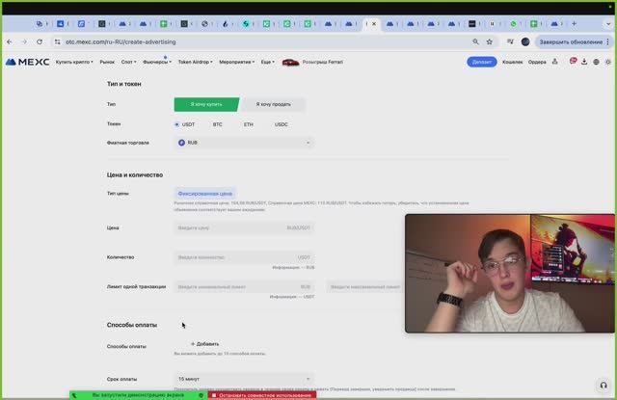Click the minimum limit RUB input field
The image size is (617, 400).
[244, 286]
